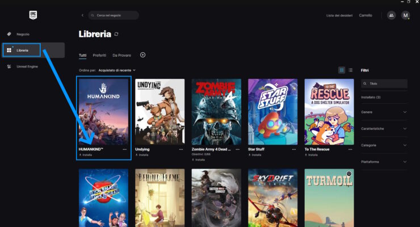Open the Carrello link

click(366, 15)
